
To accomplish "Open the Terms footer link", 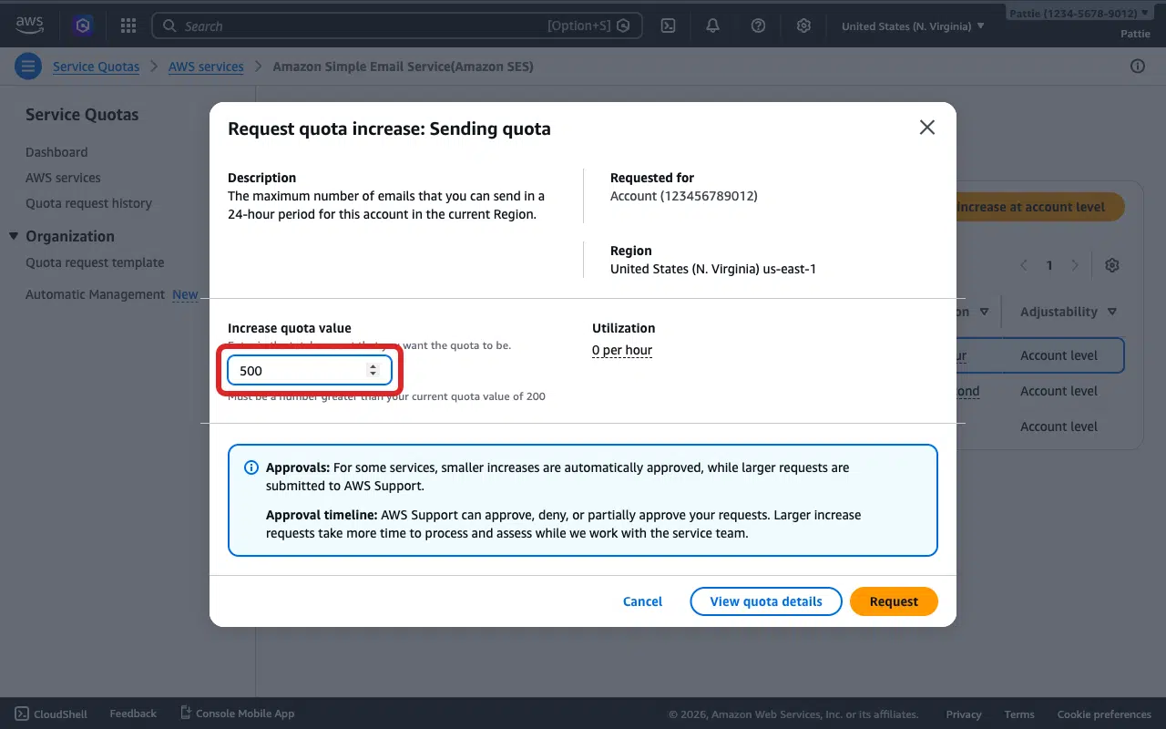I will (x=1019, y=714).
